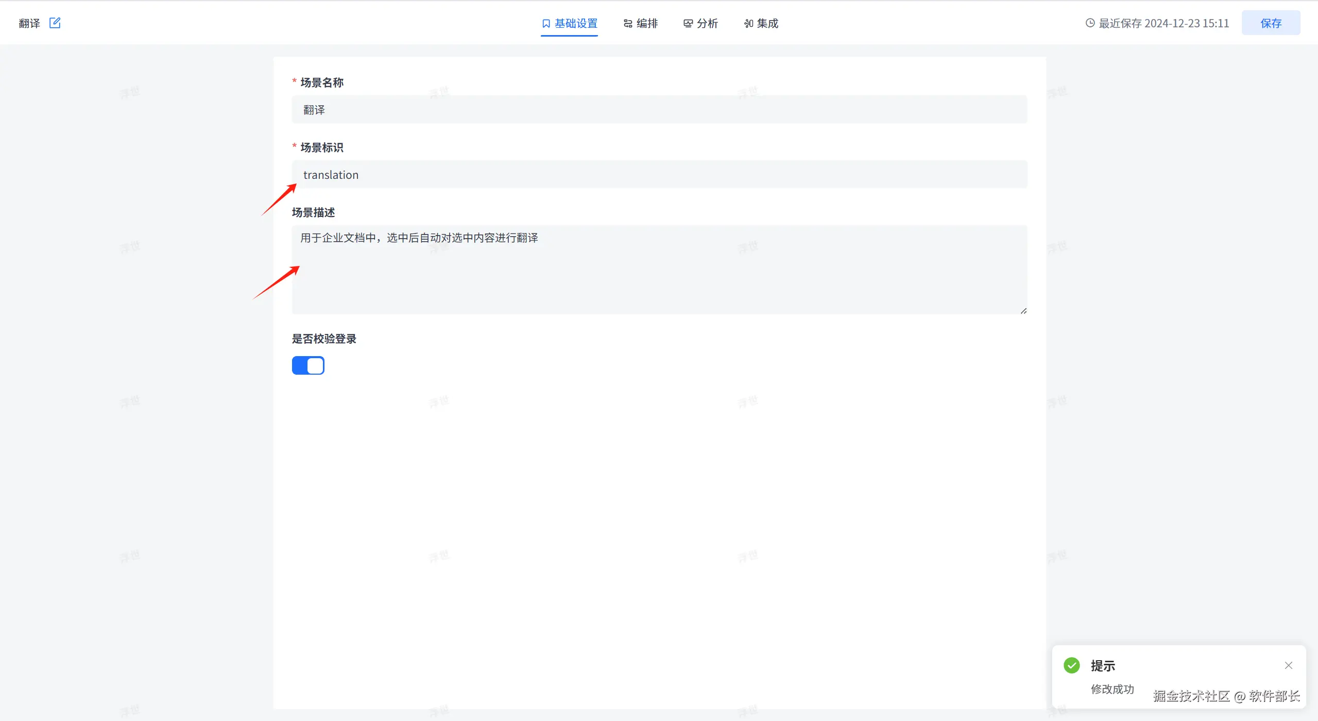Click the chart icon before 分析

point(688,24)
